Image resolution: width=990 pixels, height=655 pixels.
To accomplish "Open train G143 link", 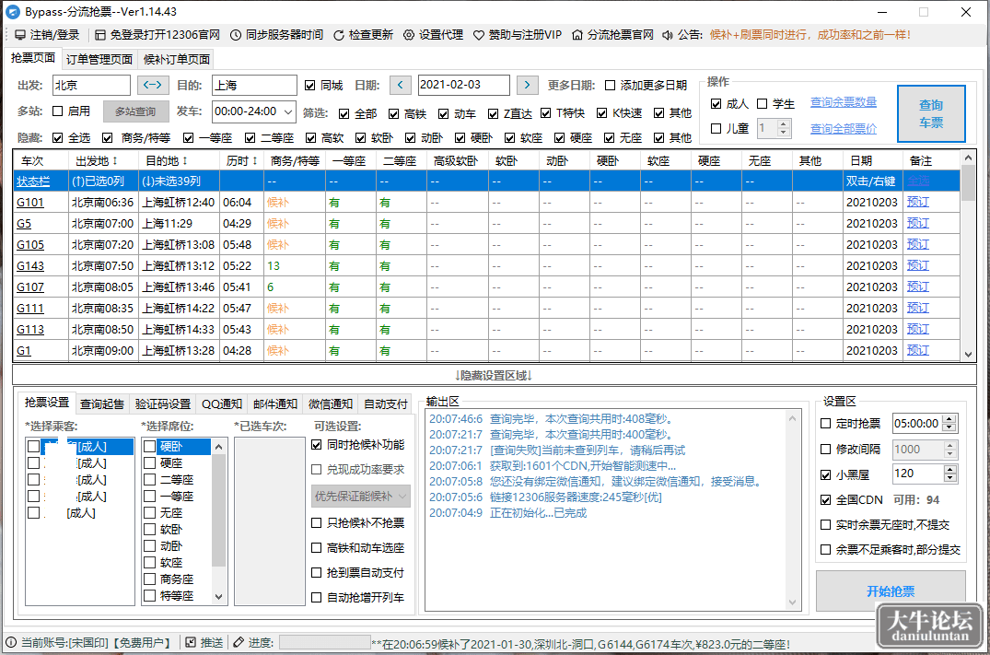I will 30,266.
